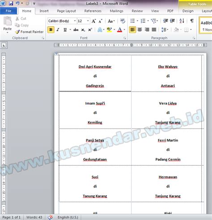
Task: Save the document with the floppy disk icon
Action: [11, 3]
